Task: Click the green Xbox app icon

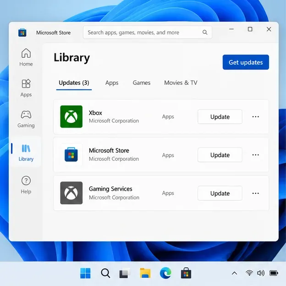Action: pos(71,116)
